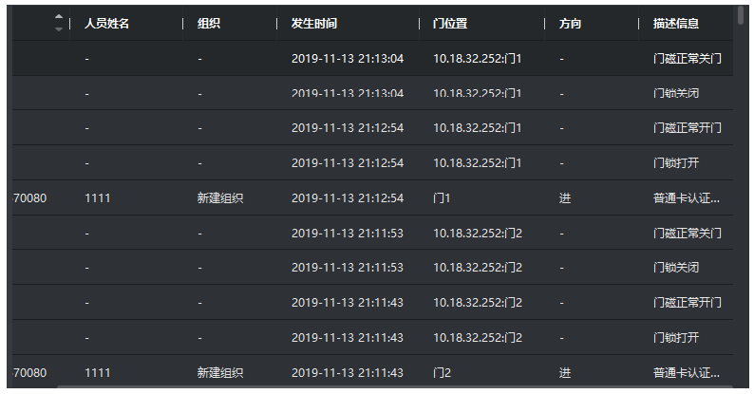Image resolution: width=754 pixels, height=394 pixels.
Task: Click the 描述信息 column header
Action: (675, 24)
